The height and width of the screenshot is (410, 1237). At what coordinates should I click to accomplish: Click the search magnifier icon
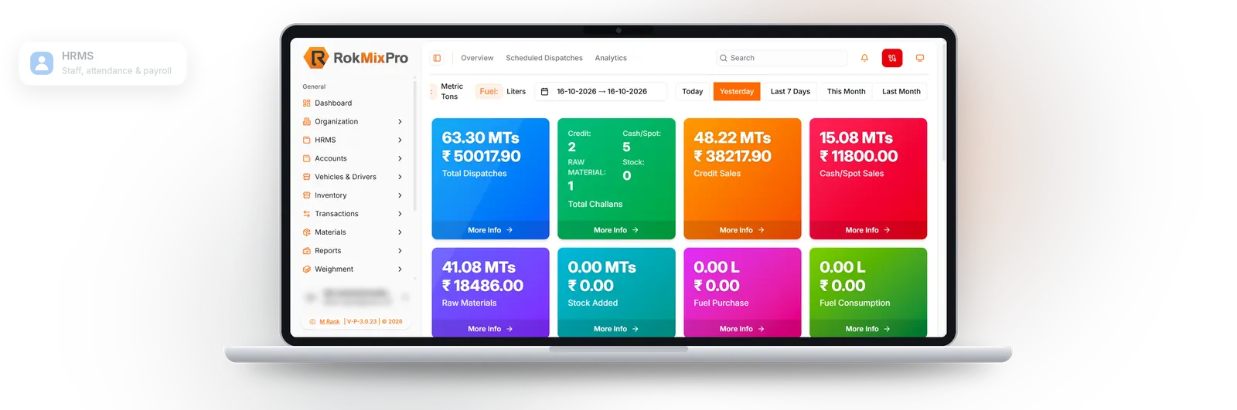723,58
